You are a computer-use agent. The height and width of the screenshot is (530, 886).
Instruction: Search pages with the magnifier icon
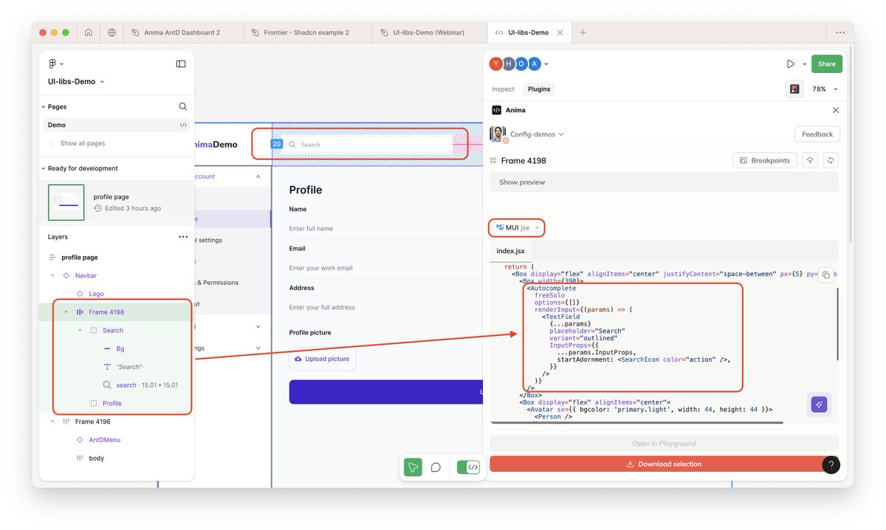click(183, 106)
